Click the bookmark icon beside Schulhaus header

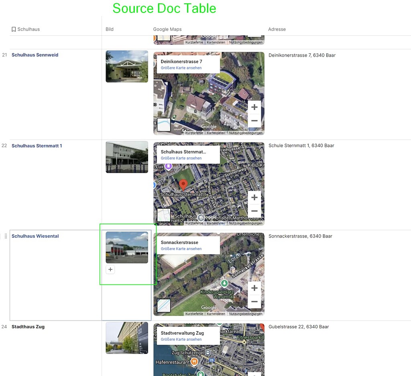pos(14,29)
